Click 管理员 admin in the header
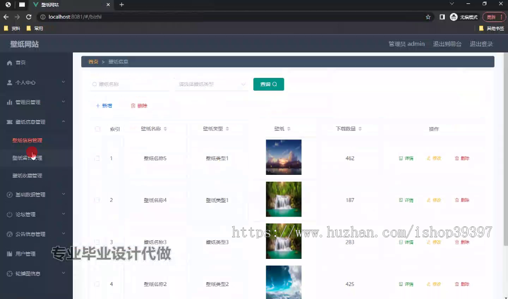This screenshot has width=508, height=299. [x=406, y=44]
